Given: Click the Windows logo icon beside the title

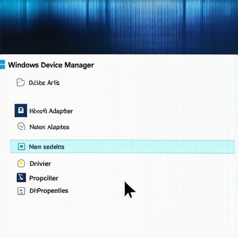Looking at the screenshot, I should tap(2, 65).
